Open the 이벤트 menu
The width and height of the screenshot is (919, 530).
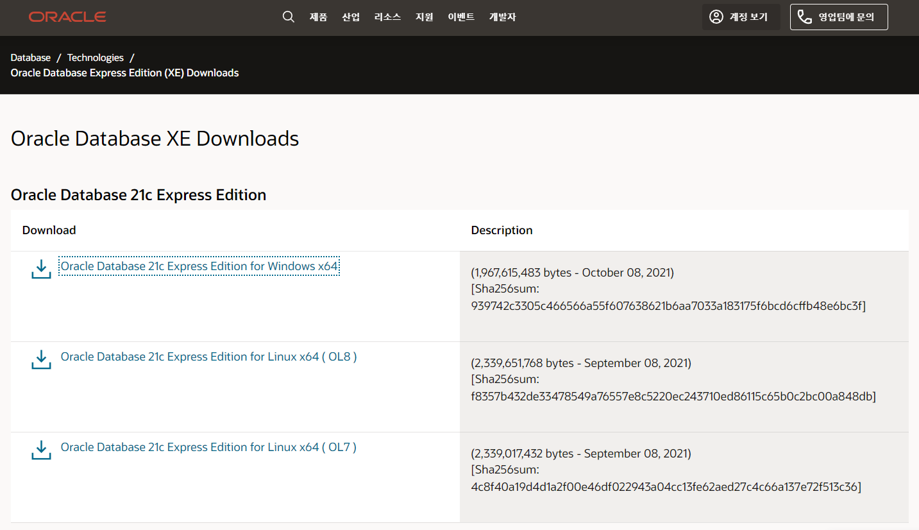tap(461, 17)
